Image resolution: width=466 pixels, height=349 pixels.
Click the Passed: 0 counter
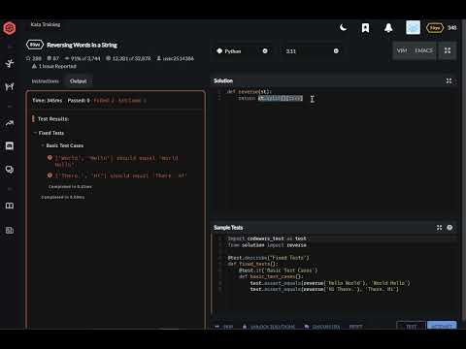(79, 101)
